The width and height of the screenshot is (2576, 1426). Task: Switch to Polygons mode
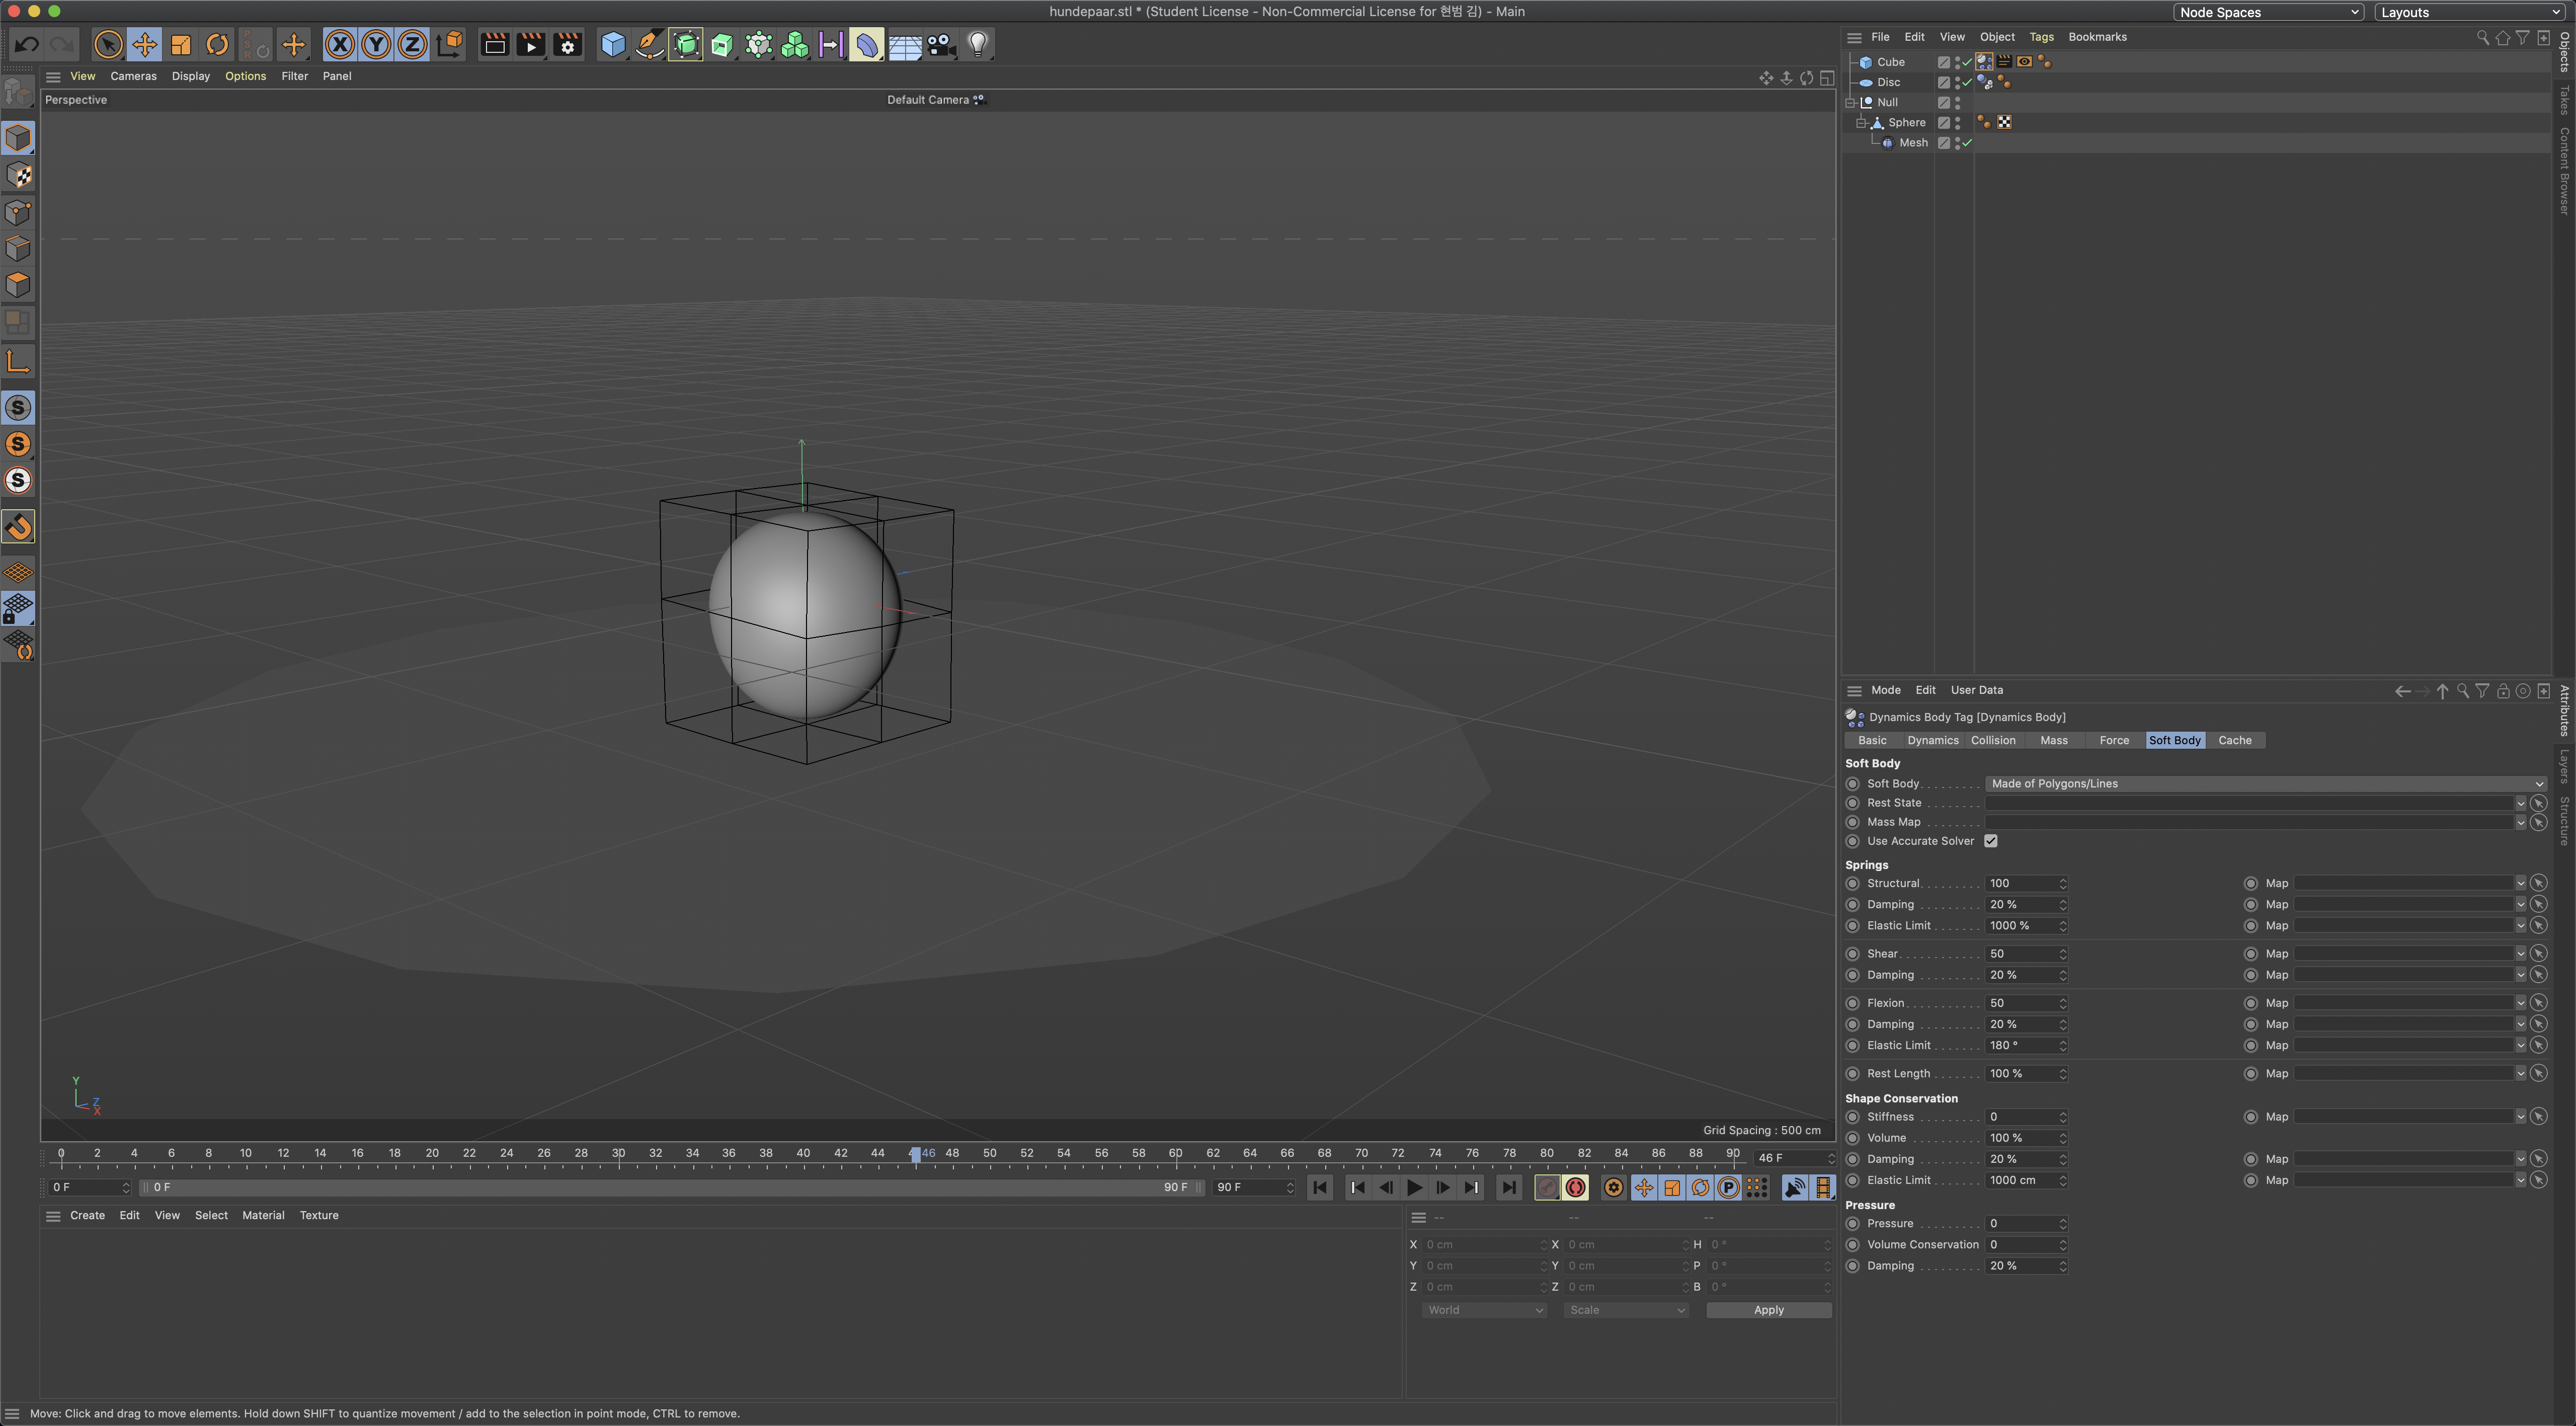click(x=18, y=285)
